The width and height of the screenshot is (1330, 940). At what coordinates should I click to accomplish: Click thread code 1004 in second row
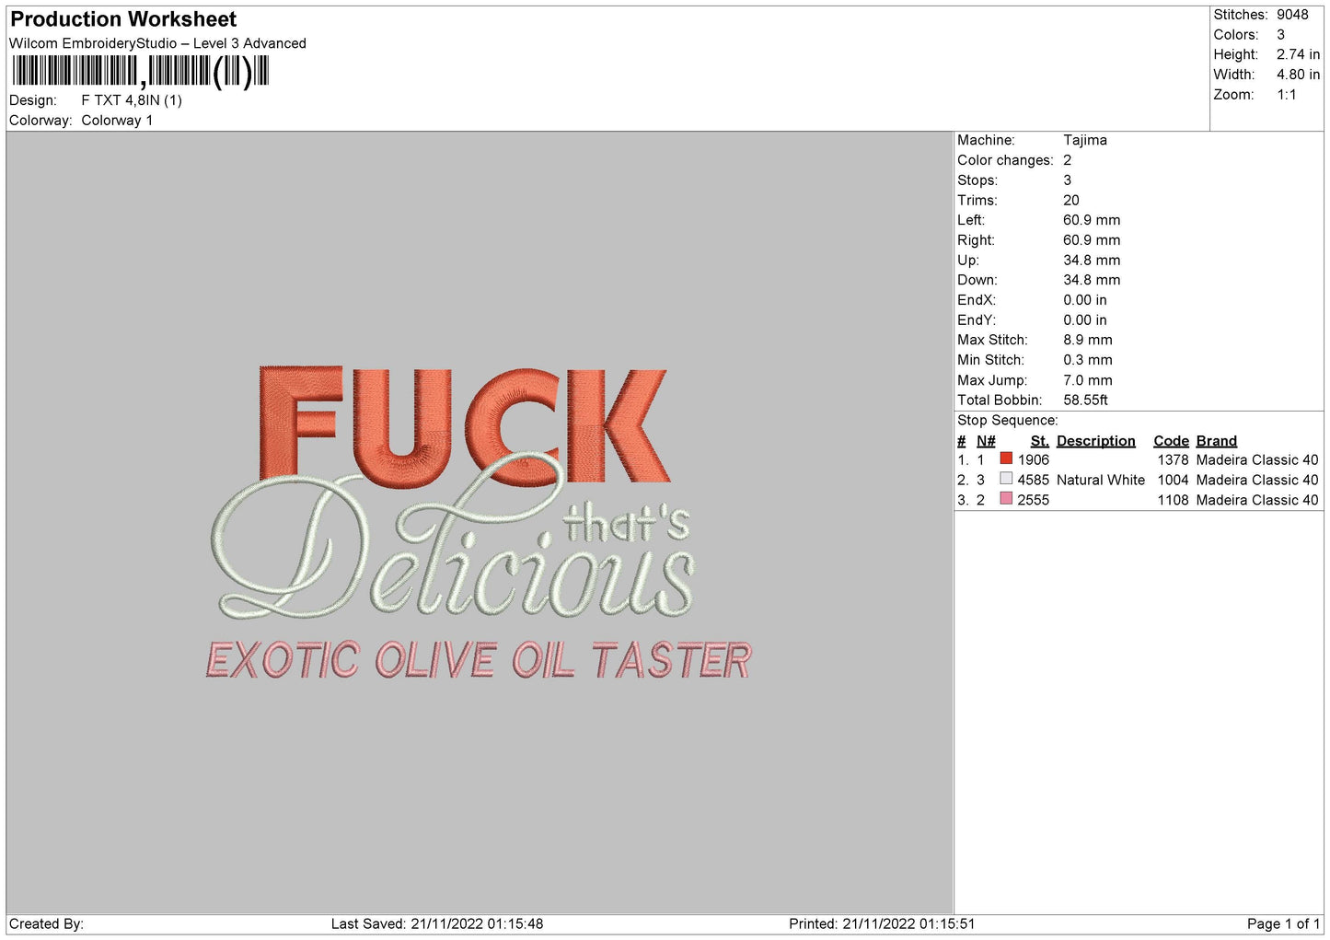point(1174,480)
